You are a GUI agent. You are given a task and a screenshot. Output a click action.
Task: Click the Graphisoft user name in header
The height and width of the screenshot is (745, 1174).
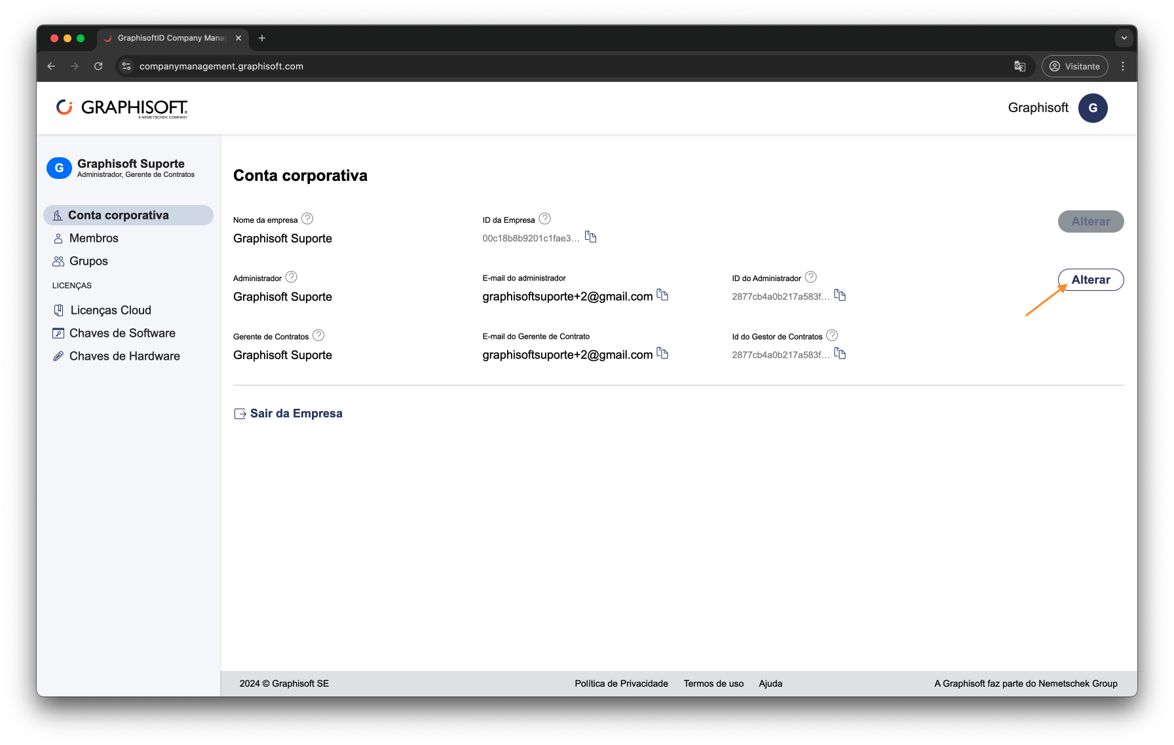(x=1038, y=108)
